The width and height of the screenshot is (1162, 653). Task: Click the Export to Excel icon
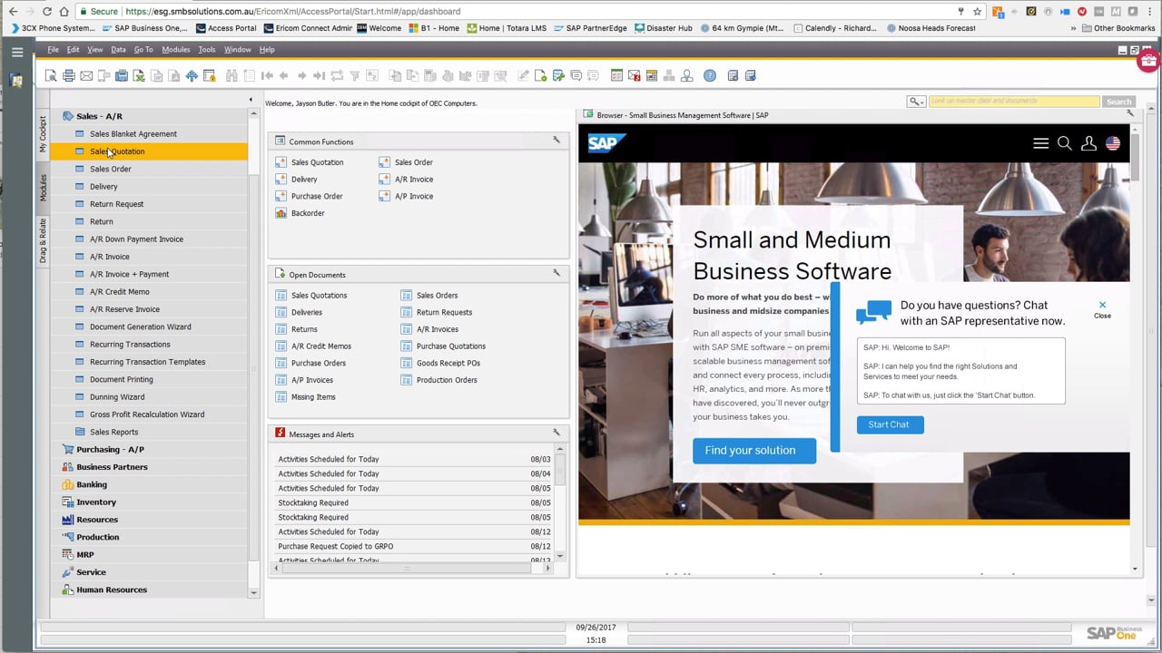tap(139, 76)
